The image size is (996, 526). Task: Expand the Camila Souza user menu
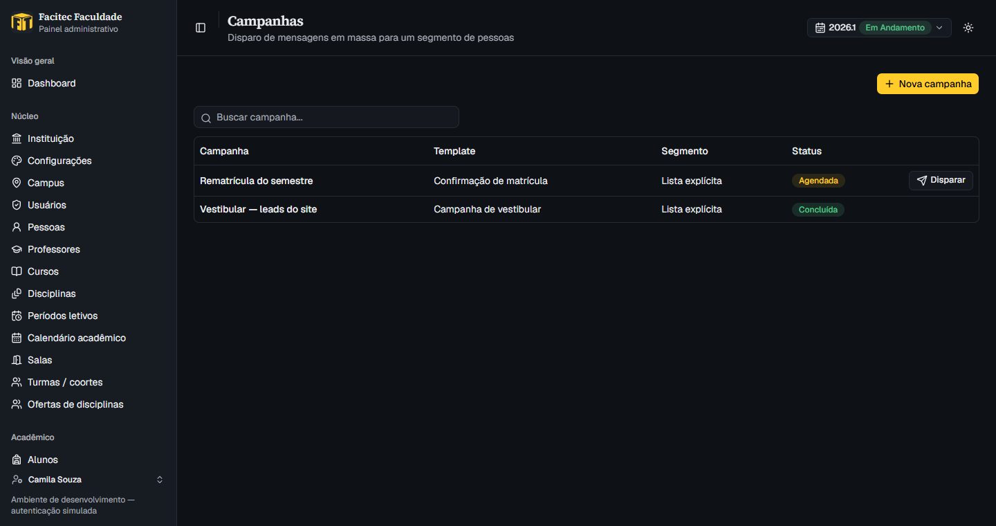88,480
